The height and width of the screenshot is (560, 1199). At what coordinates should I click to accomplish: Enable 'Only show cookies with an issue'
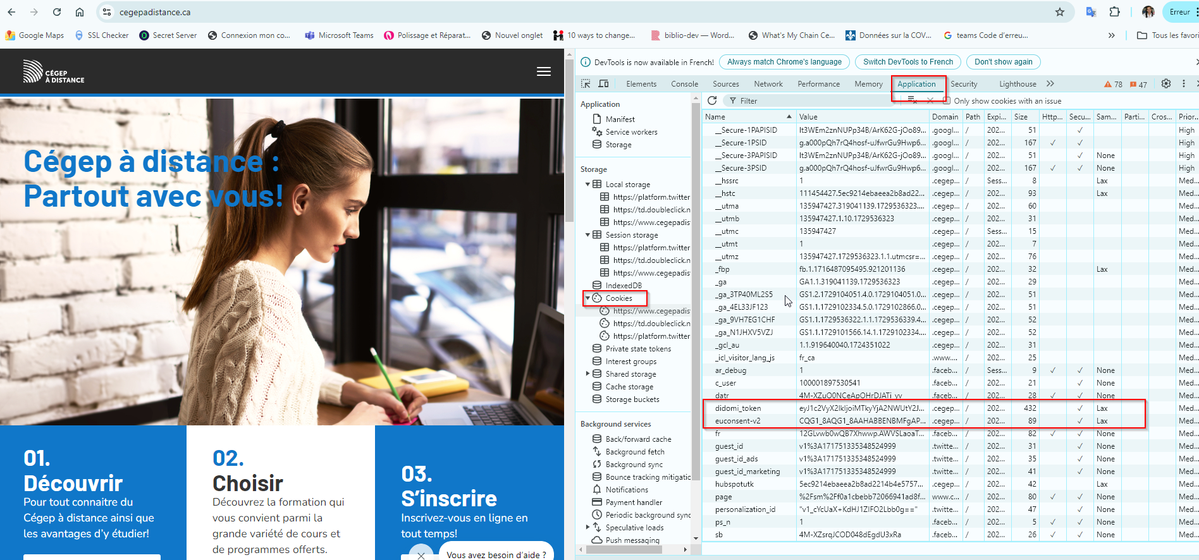pyautogui.click(x=947, y=100)
